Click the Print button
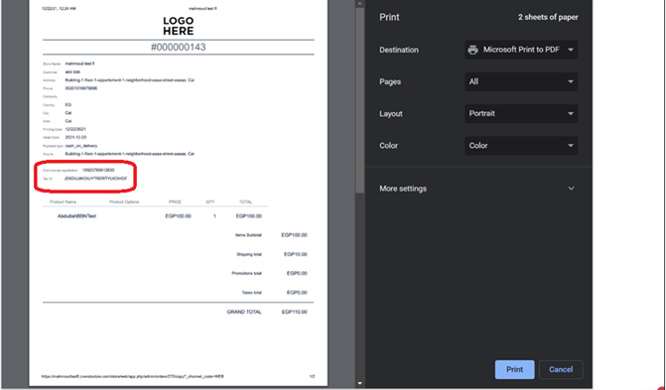 514,369
